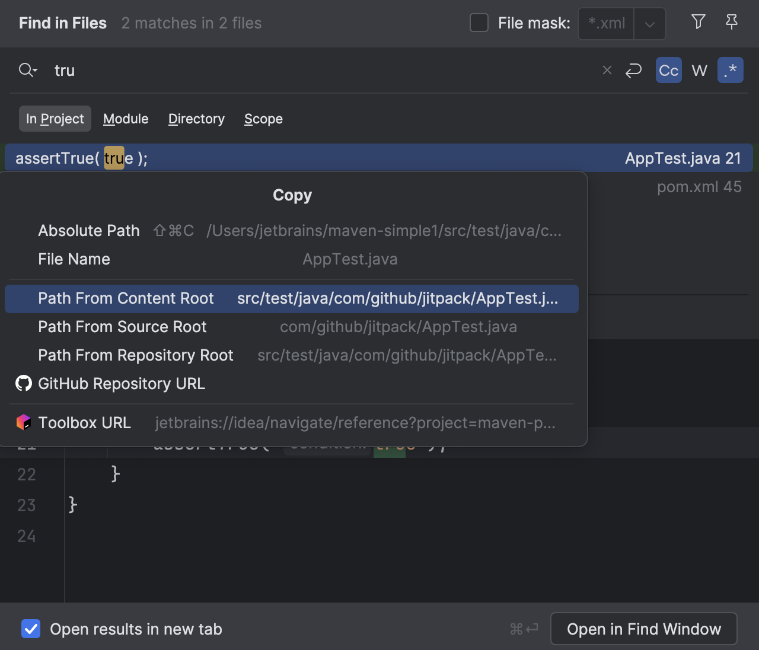Toggle whole words matching with the W icon
This screenshot has width=759, height=650.
click(700, 70)
